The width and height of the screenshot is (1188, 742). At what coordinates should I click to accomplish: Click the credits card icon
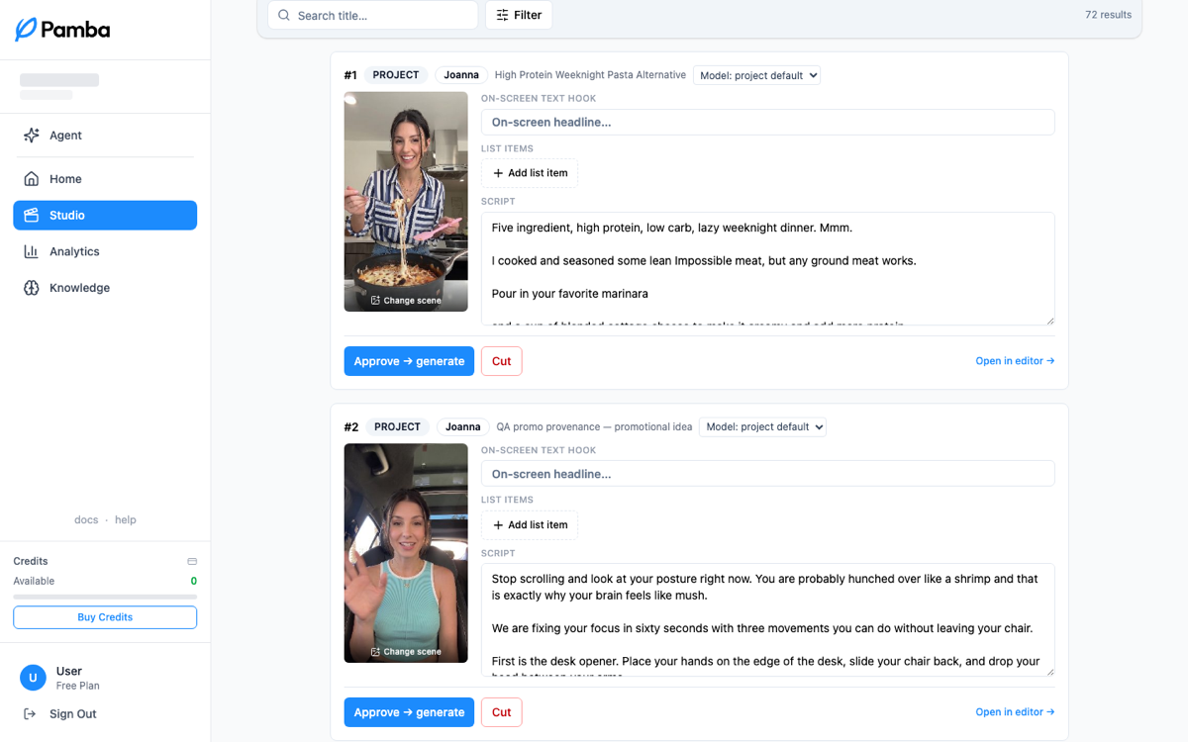[192, 561]
